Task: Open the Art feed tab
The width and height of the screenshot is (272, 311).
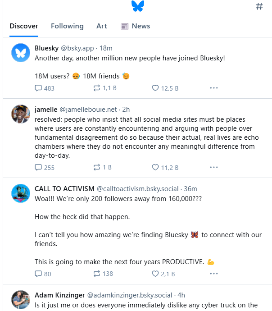Action: click(x=102, y=26)
